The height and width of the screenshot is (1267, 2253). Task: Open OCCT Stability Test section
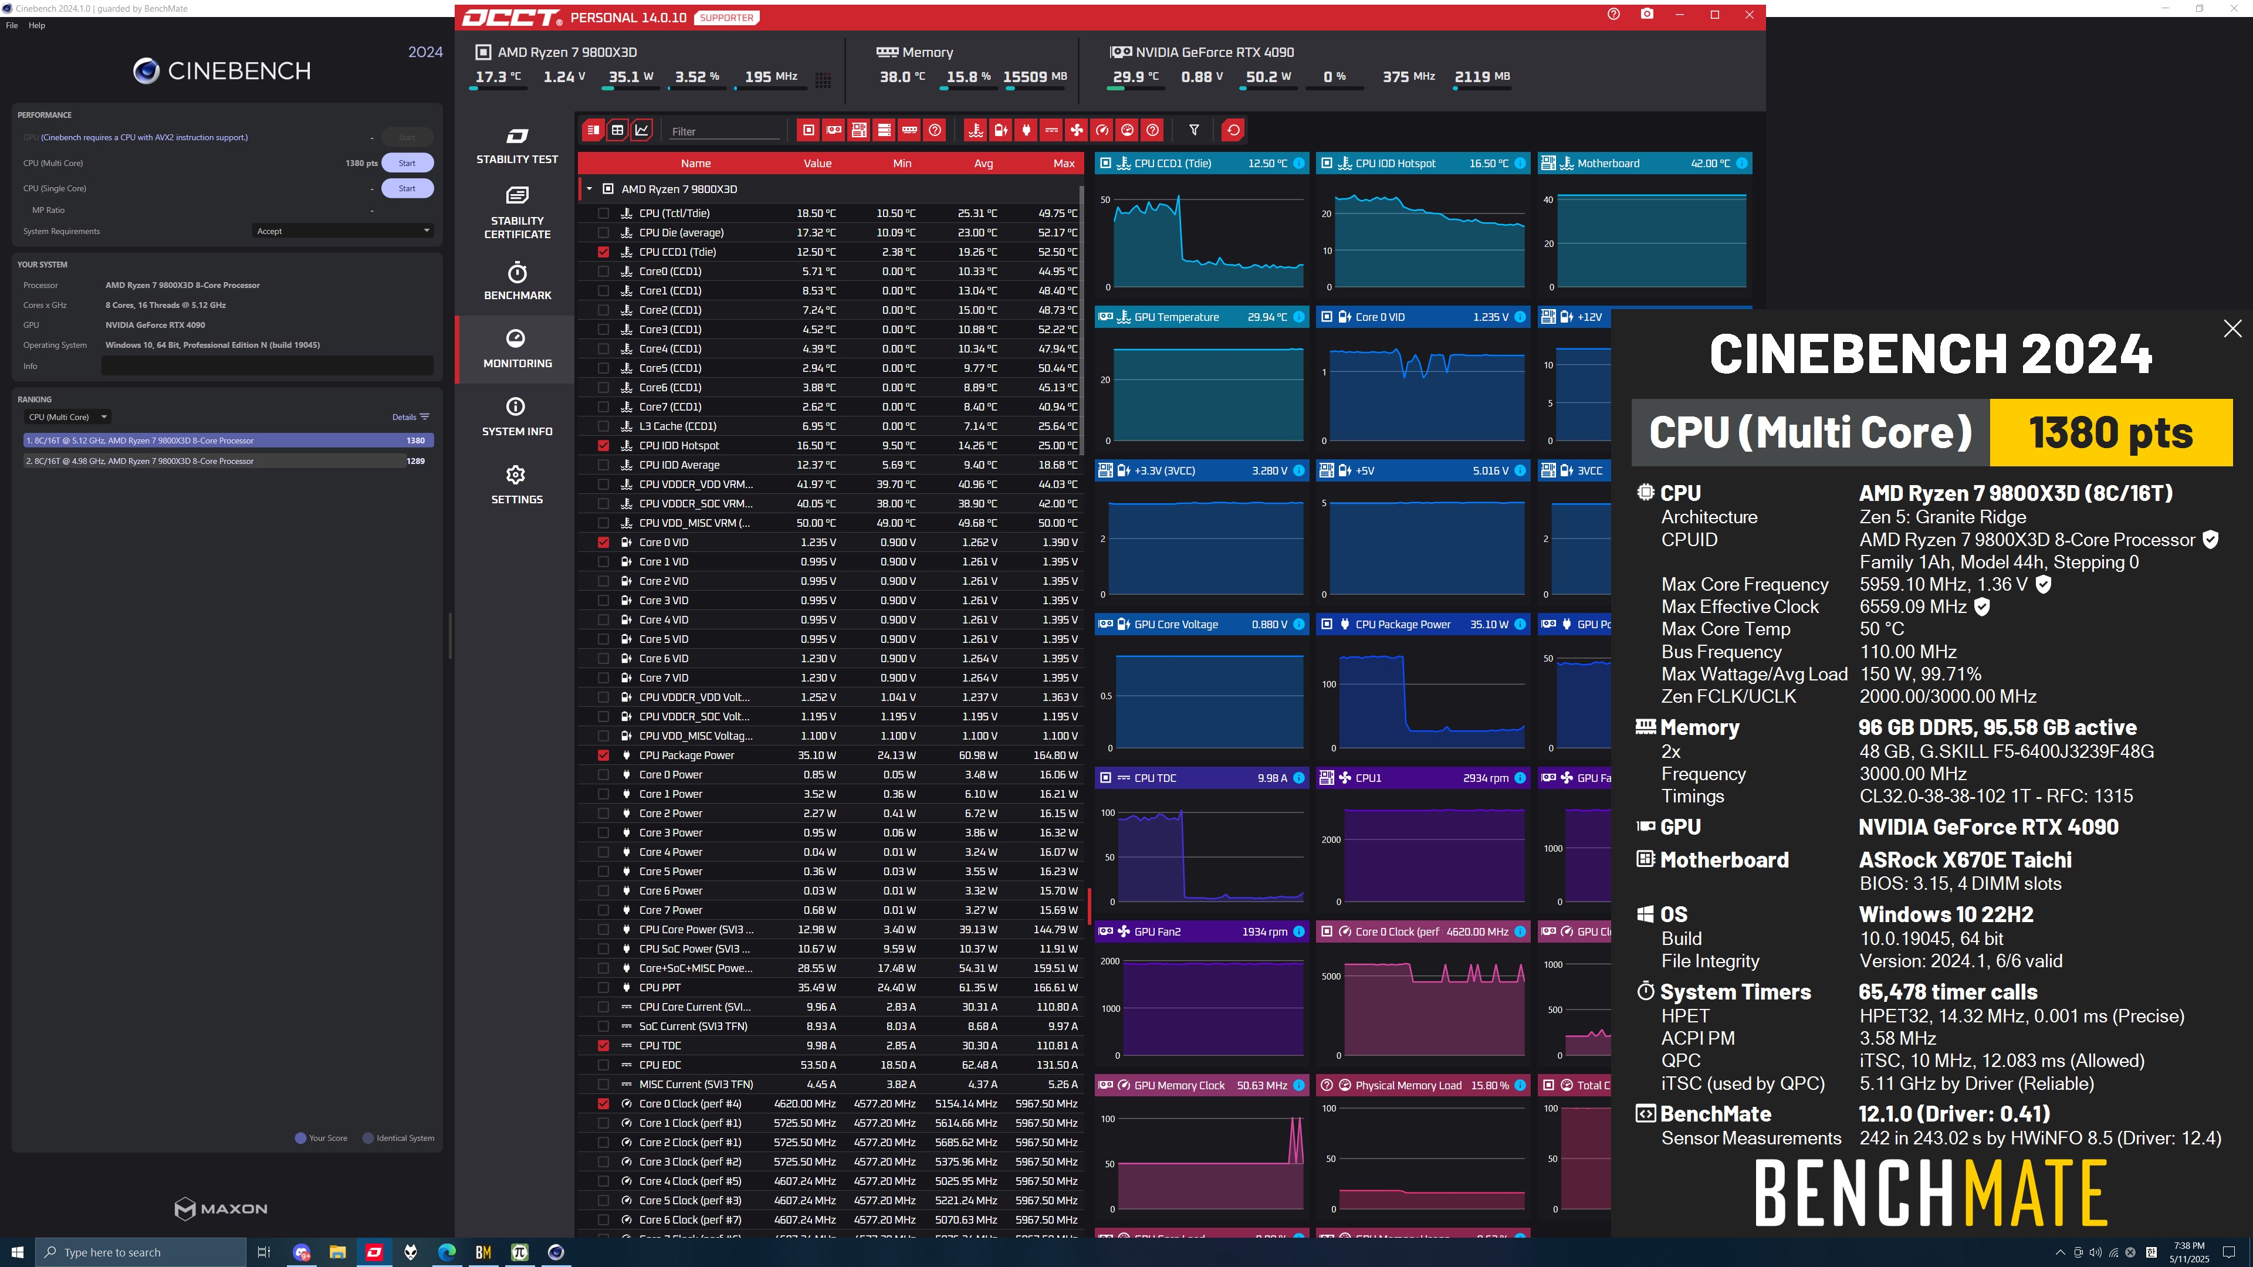[516, 145]
